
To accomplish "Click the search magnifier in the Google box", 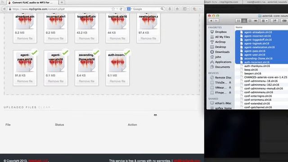I will pyautogui.click(x=162, y=9).
